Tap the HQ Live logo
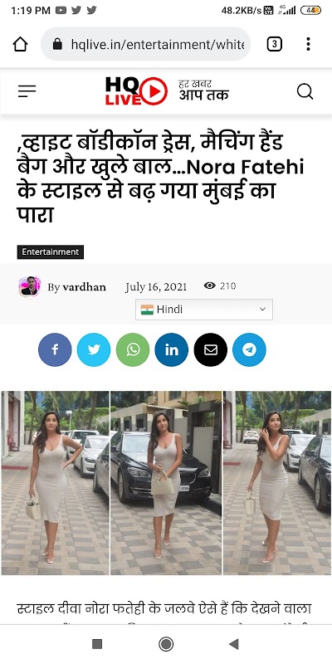This screenshot has height=664, width=332. (x=136, y=91)
